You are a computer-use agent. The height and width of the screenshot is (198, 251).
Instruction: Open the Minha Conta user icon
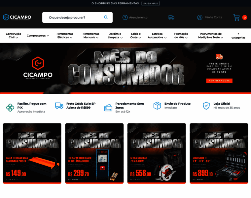pos(200,17)
